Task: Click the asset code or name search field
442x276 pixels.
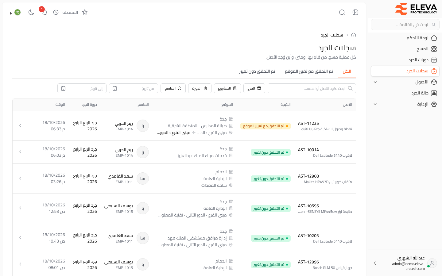Action: click(312, 88)
